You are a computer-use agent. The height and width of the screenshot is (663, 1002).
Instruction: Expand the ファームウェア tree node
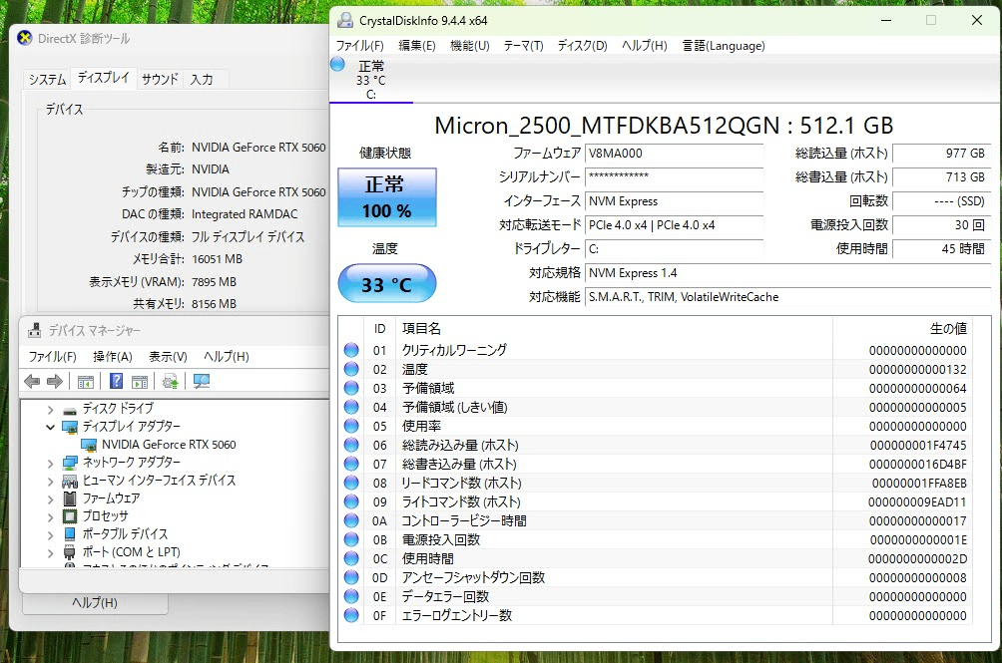51,498
